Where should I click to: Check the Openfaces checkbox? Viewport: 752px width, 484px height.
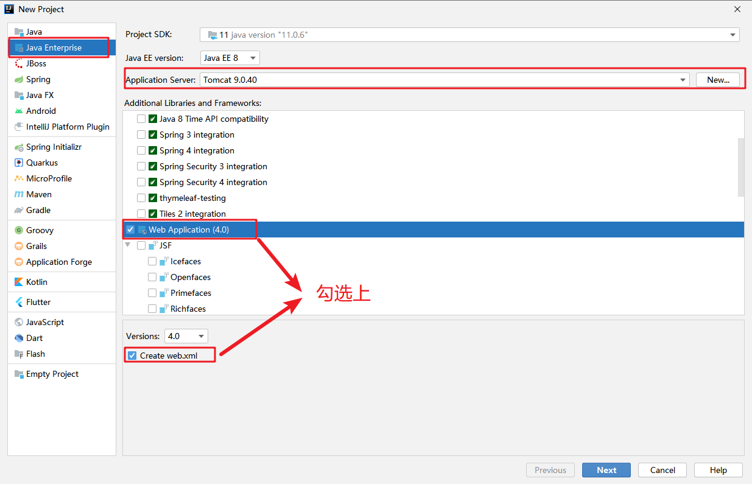coord(152,277)
